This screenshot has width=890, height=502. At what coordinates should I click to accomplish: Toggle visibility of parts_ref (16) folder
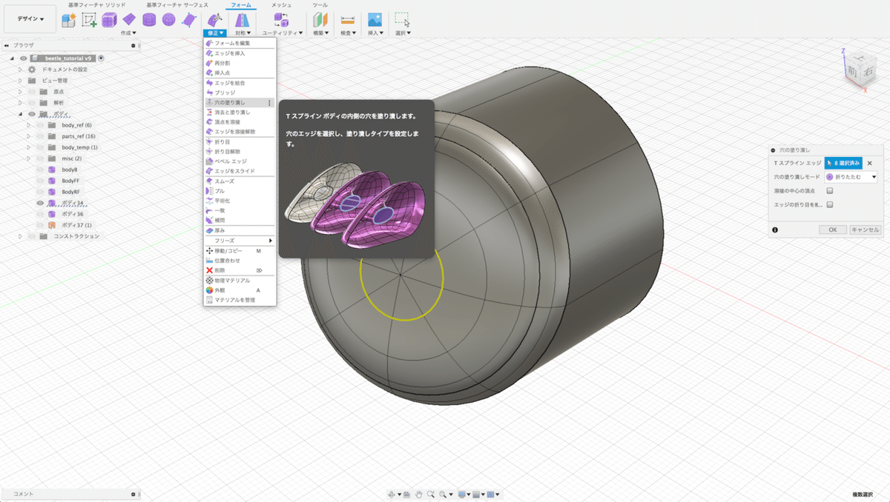42,136
